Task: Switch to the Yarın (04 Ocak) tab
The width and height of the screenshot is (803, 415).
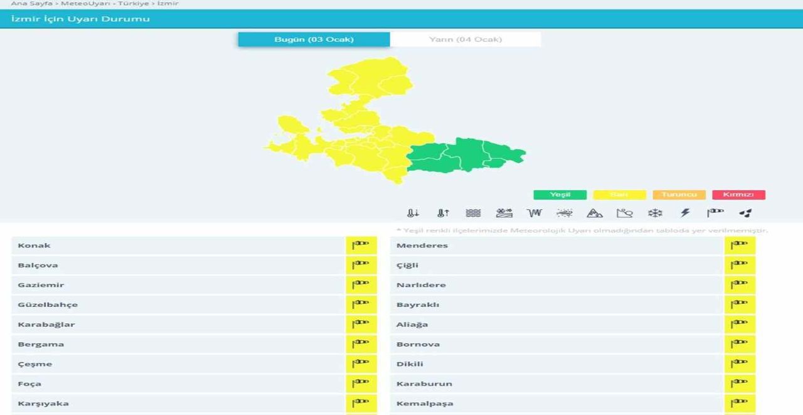Action: [465, 40]
